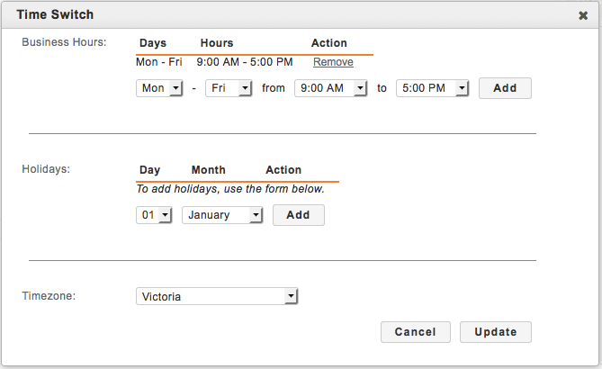Click the Time Switch title bar
The height and width of the screenshot is (369, 602).
click(270, 15)
